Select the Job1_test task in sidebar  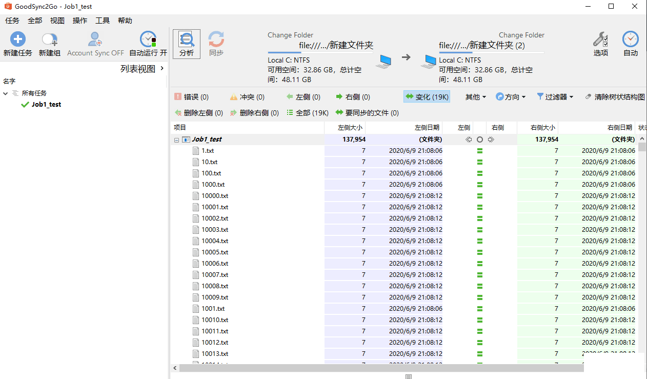coord(46,104)
